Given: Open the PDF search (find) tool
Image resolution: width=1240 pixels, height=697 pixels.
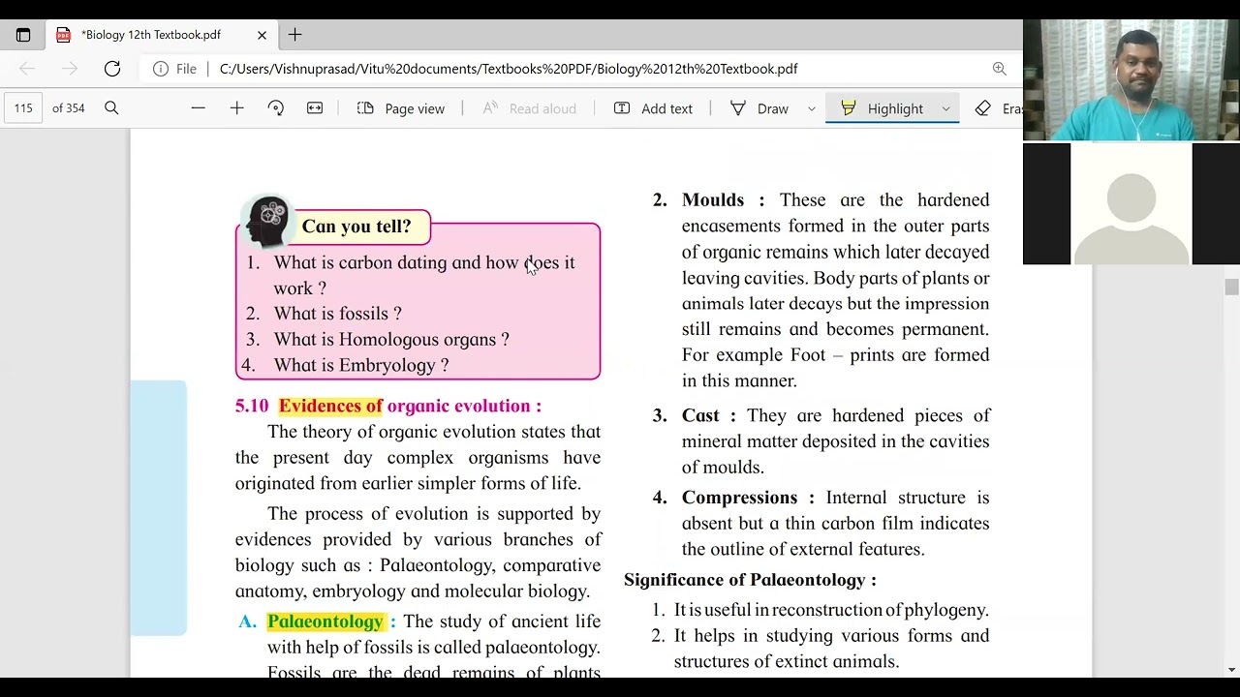Looking at the screenshot, I should point(111,108).
